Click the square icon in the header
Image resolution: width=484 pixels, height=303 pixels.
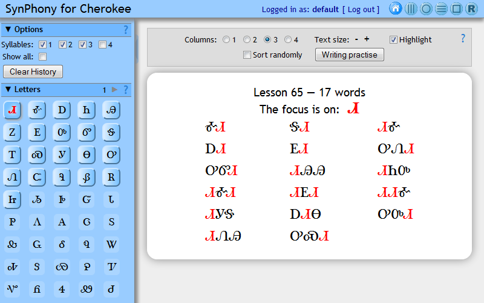pyautogui.click(x=456, y=8)
